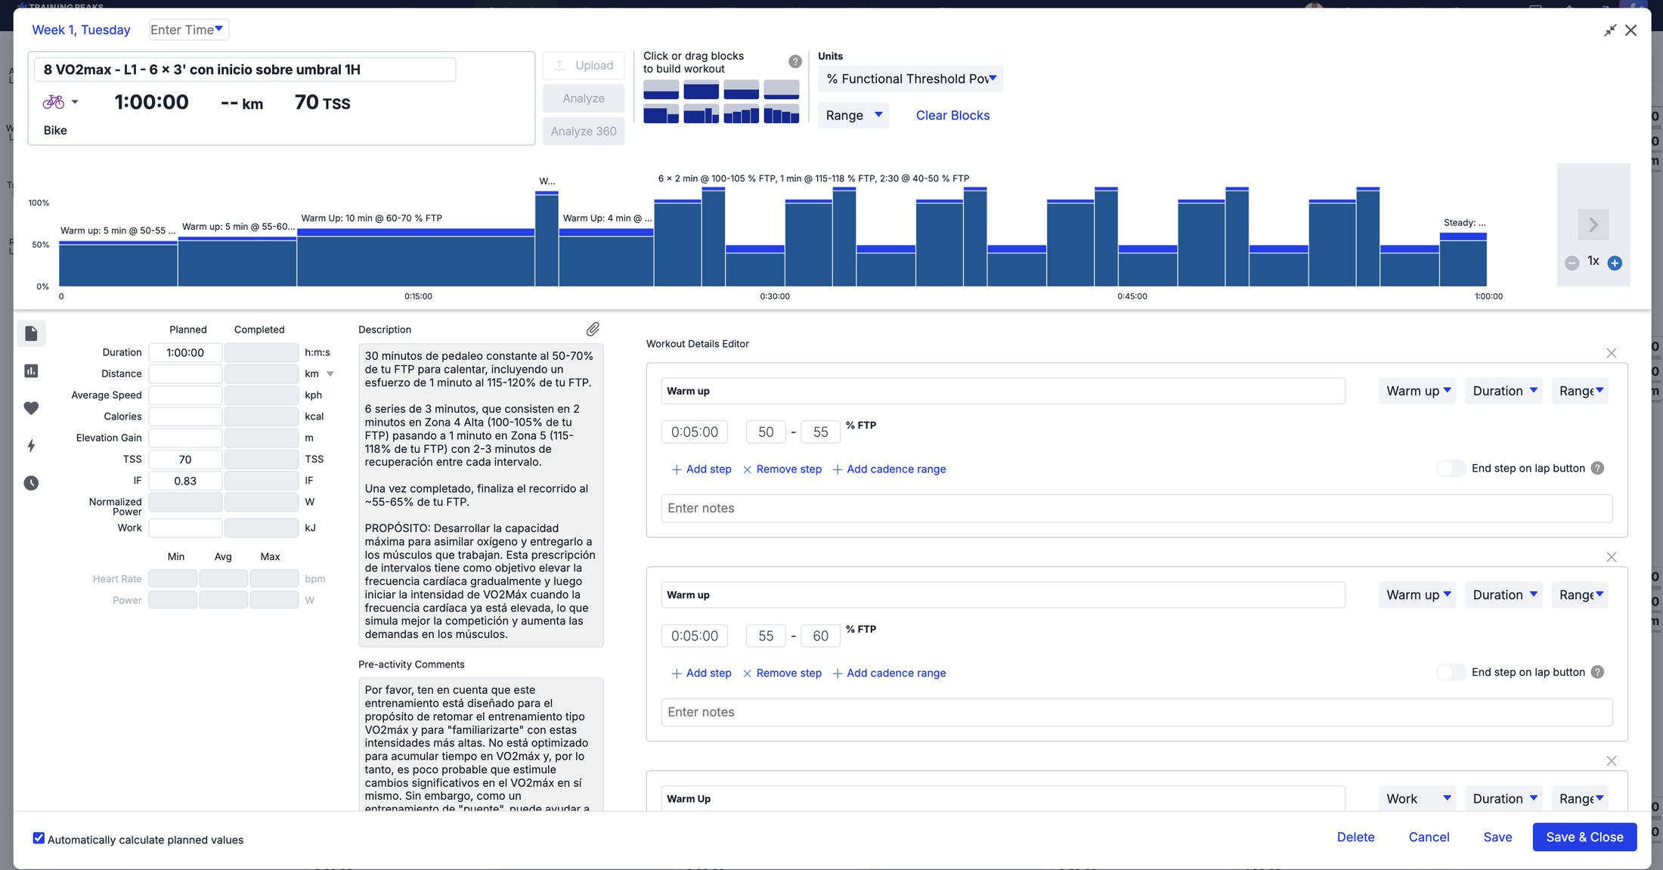The width and height of the screenshot is (1663, 870).
Task: Add cadence range to the 55-60 block
Action: coord(889,673)
